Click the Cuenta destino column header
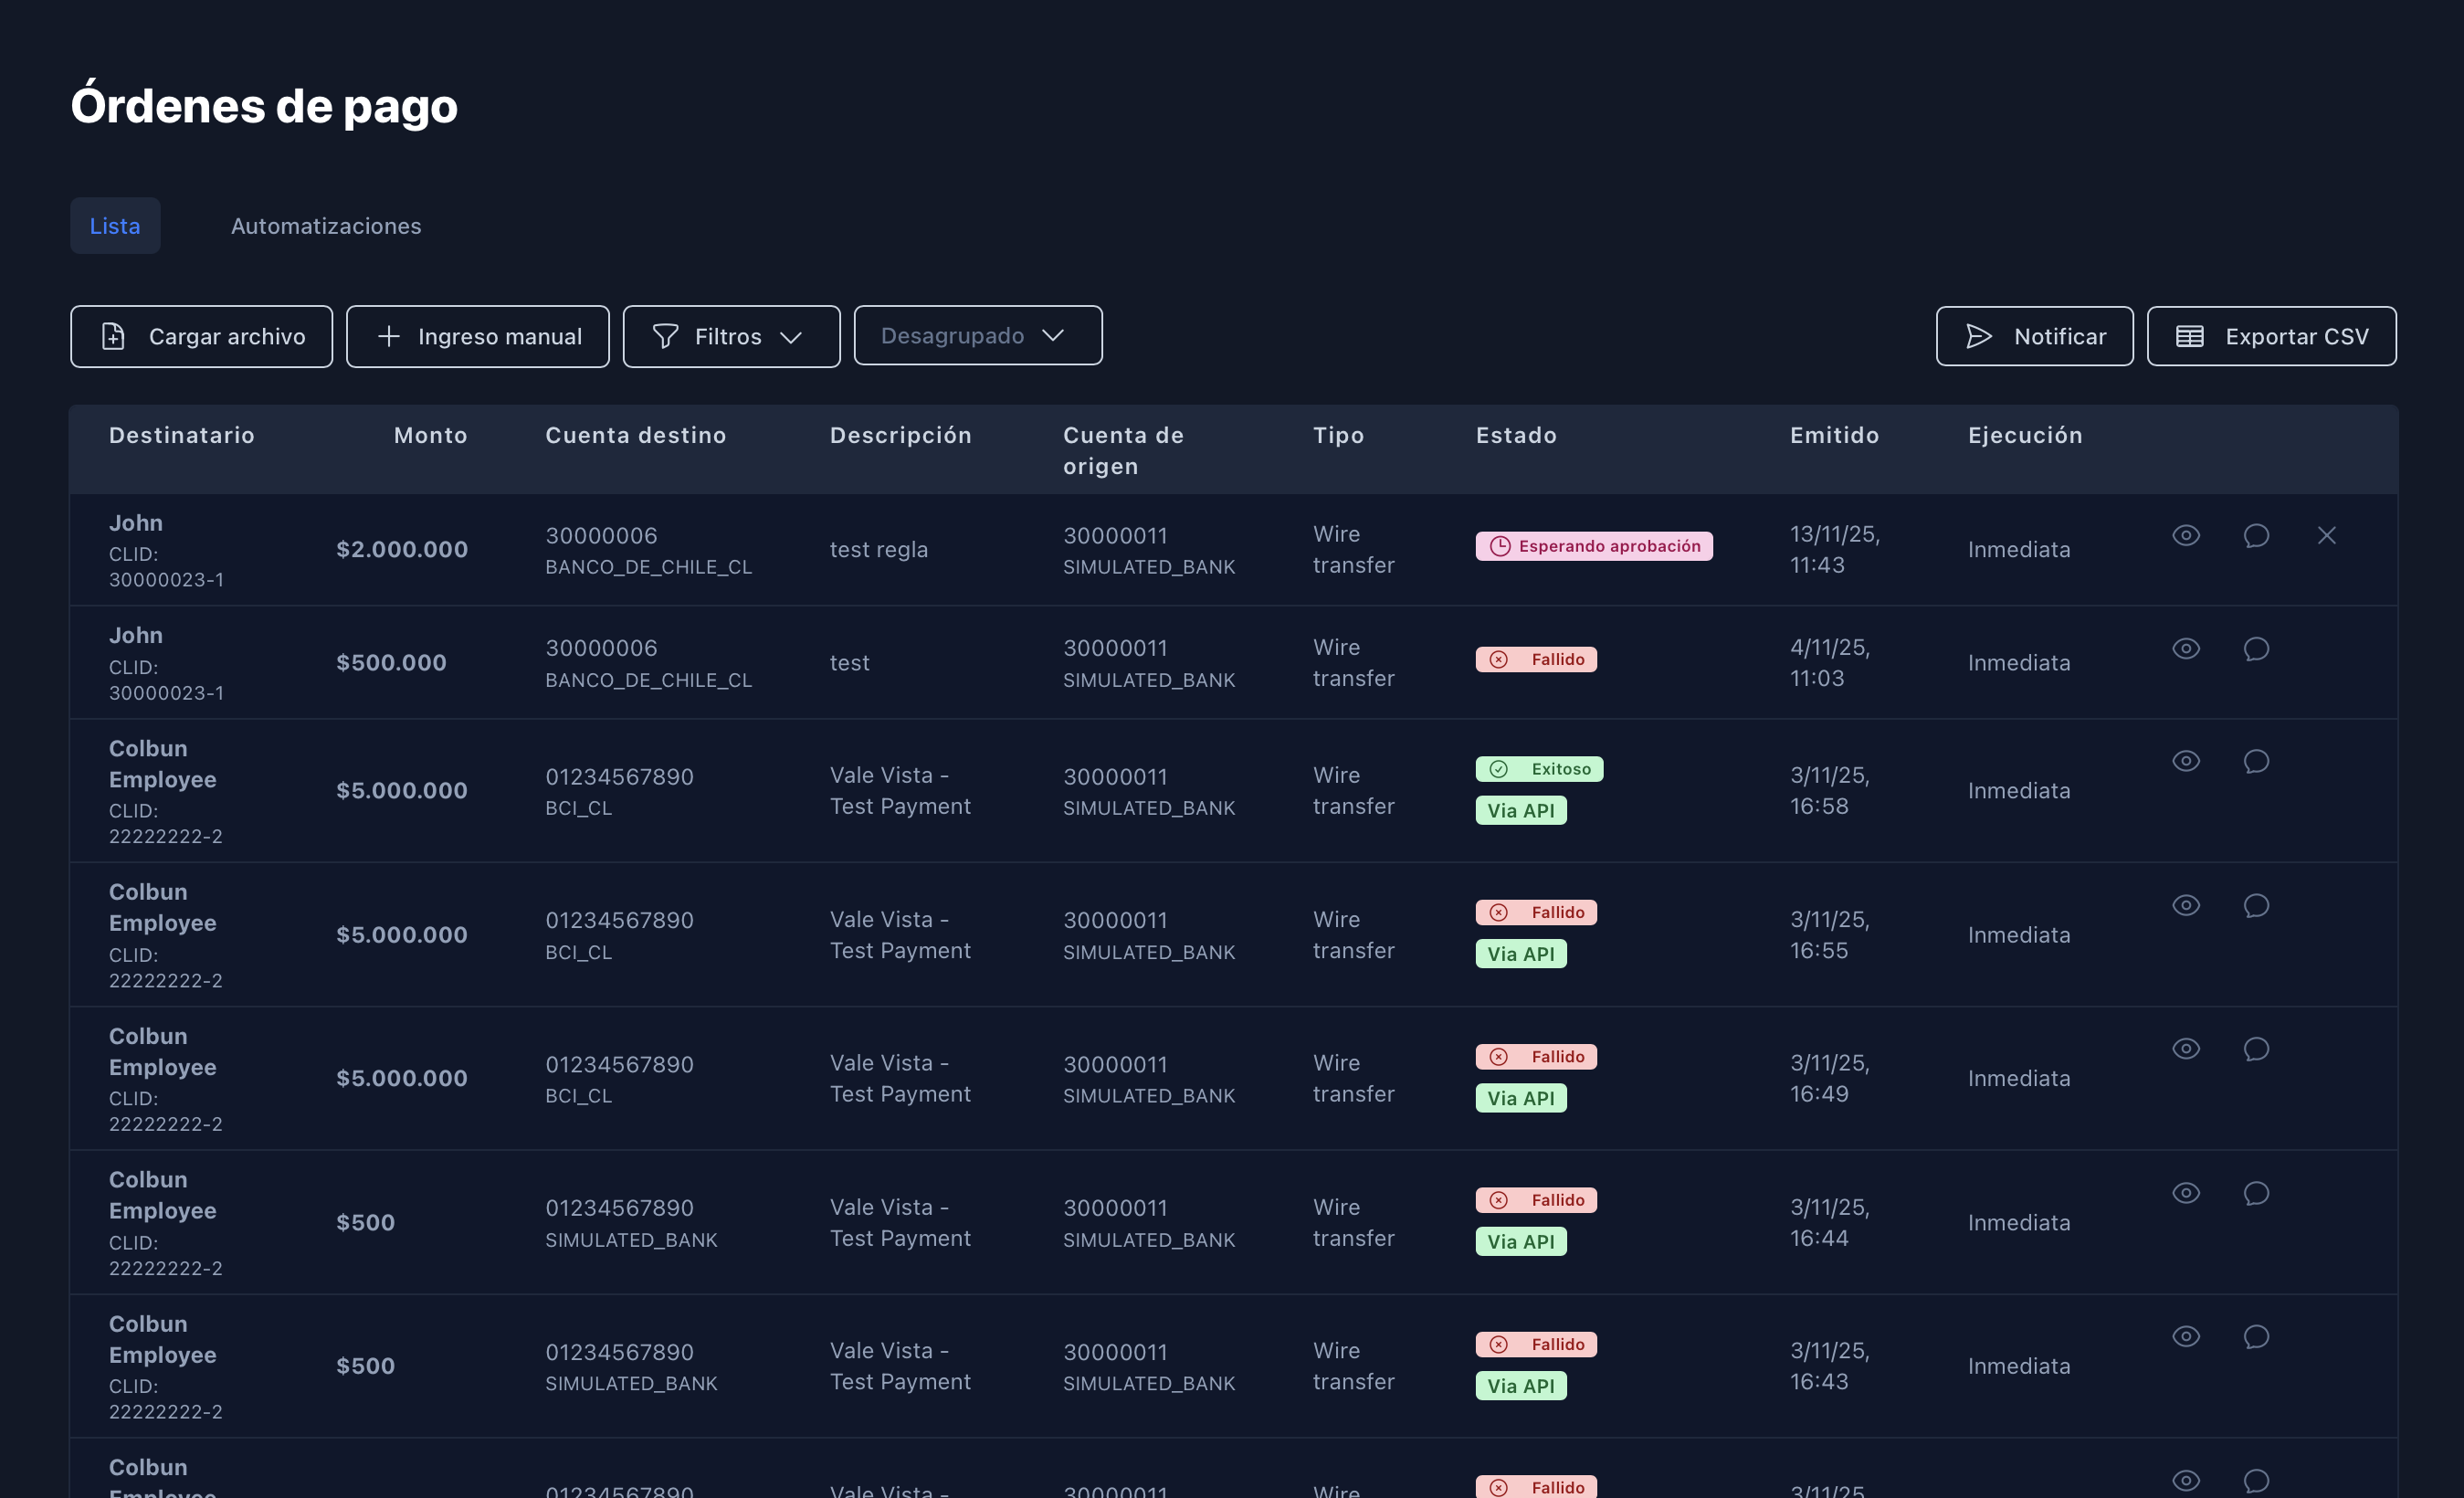The height and width of the screenshot is (1498, 2464). click(636, 435)
